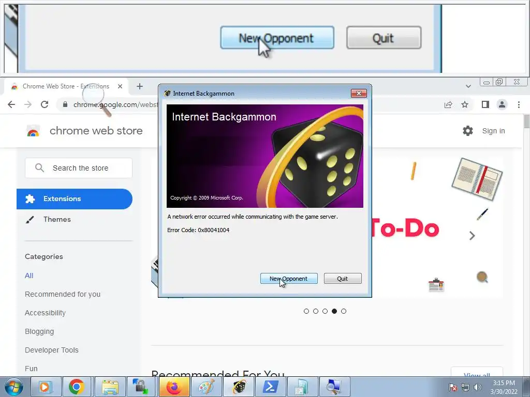530x397 pixels.
Task: Select Themes in the sidebar
Action: click(x=57, y=219)
